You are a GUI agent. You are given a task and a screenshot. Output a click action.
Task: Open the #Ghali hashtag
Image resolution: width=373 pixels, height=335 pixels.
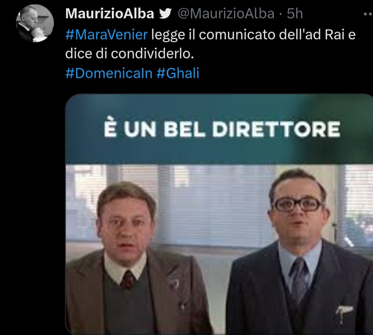(178, 73)
